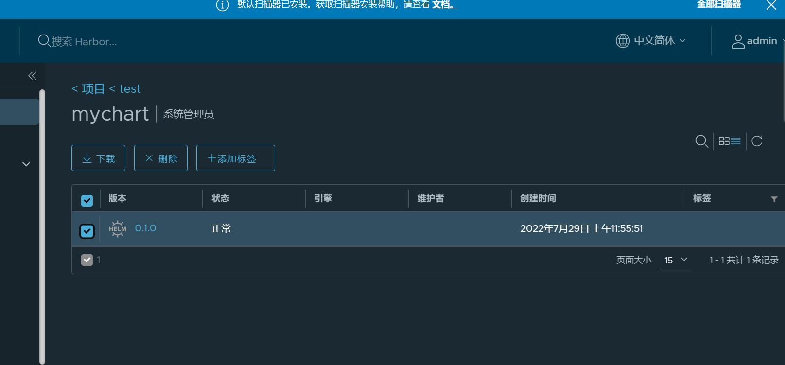Sort by 状态 column header

pos(220,198)
